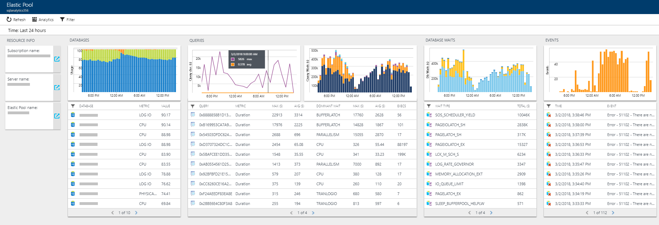Open the Analytics view
Screen dimensions: 659x225
(43, 20)
